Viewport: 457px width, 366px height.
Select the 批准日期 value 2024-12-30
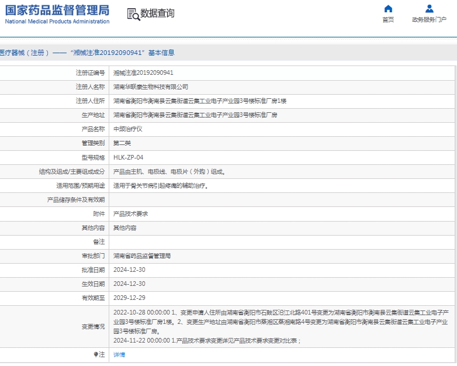click(129, 270)
